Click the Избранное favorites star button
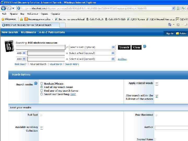Image resolution: width=188 pixels, height=141 pixels. pyautogui.click(x=9, y=19)
